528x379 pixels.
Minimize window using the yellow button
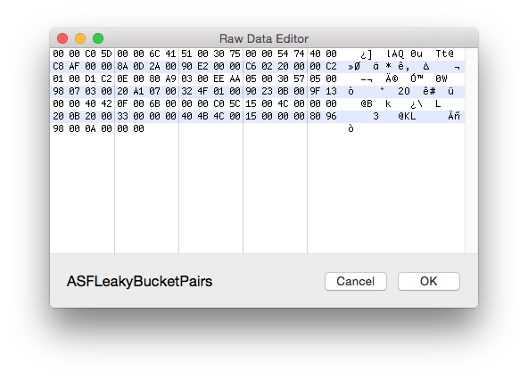click(x=80, y=38)
